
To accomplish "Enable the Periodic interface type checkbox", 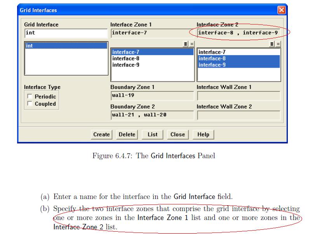I will (30, 97).
